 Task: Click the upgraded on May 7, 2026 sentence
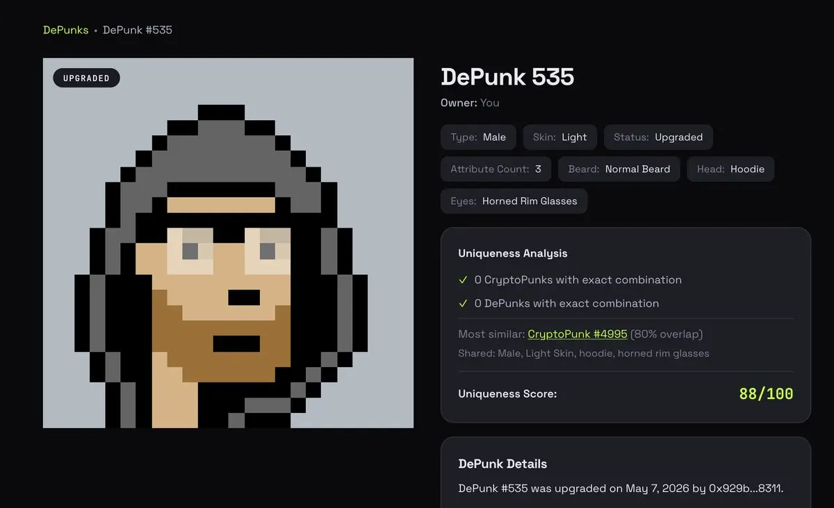(621, 489)
